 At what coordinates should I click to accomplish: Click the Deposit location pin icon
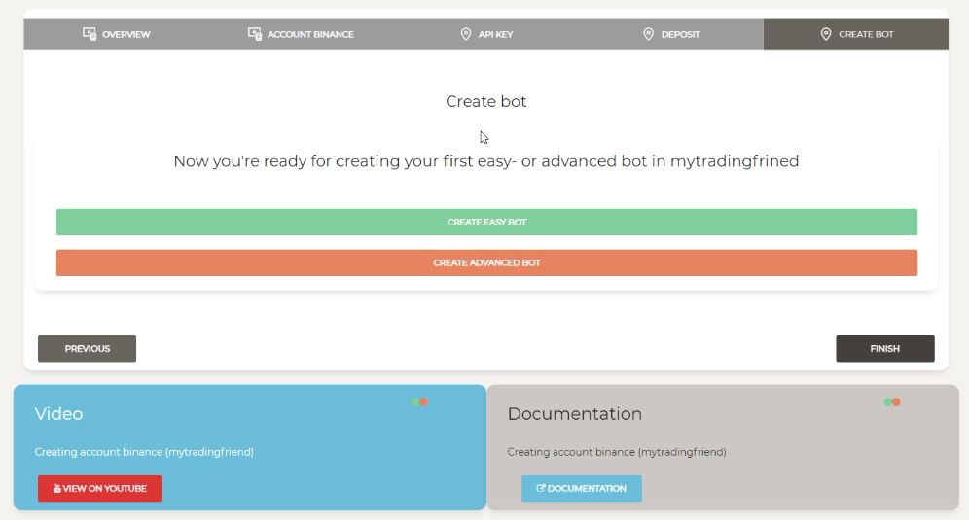click(648, 34)
